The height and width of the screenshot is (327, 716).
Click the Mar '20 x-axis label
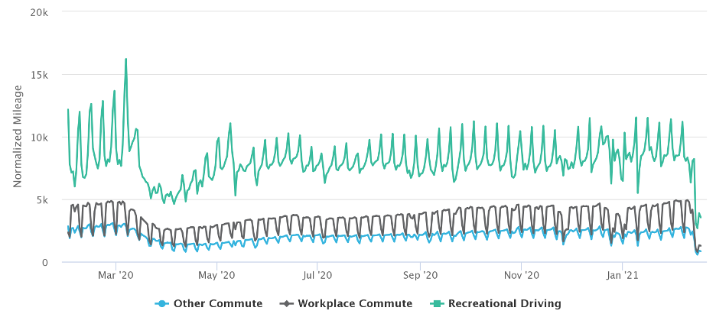[116, 276]
